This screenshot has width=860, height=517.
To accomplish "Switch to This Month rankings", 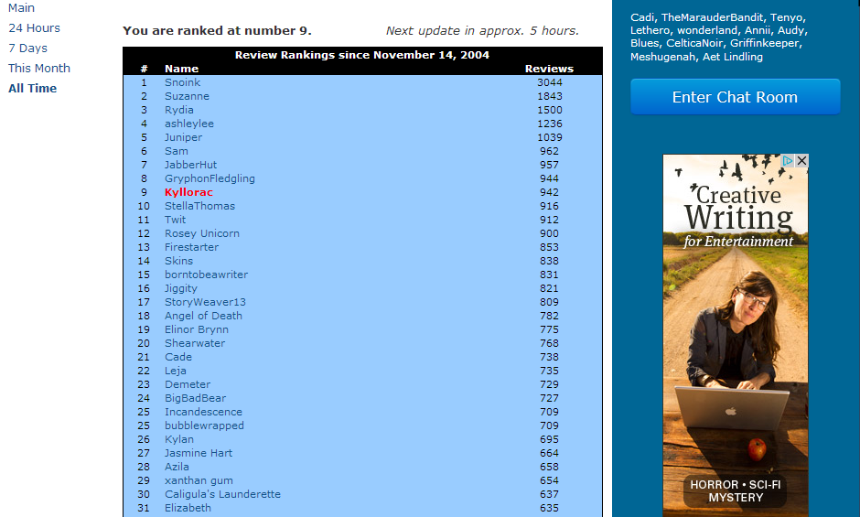I will 39,68.
